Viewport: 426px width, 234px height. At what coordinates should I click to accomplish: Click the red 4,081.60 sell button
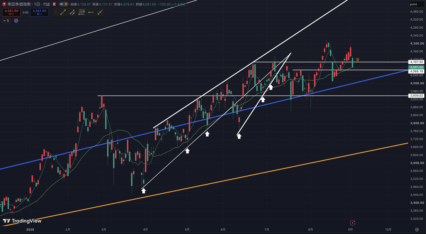click(11, 12)
